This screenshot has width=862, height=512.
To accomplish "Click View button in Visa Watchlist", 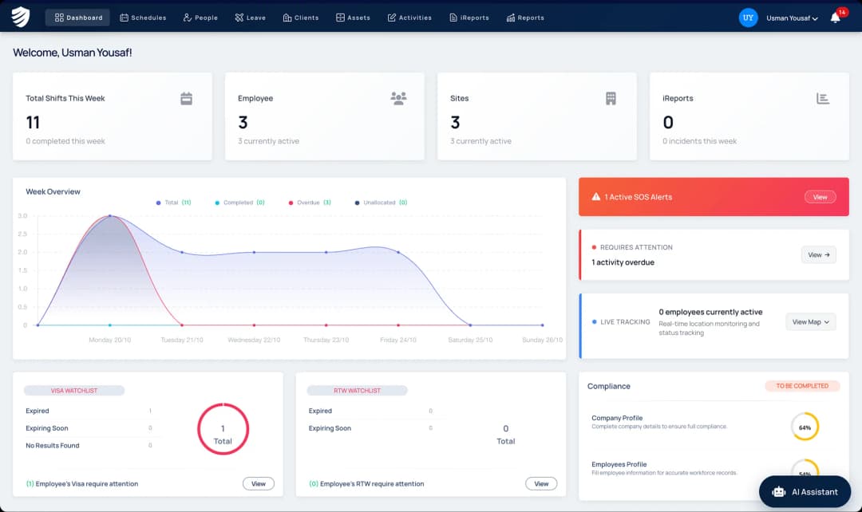I will (258, 483).
